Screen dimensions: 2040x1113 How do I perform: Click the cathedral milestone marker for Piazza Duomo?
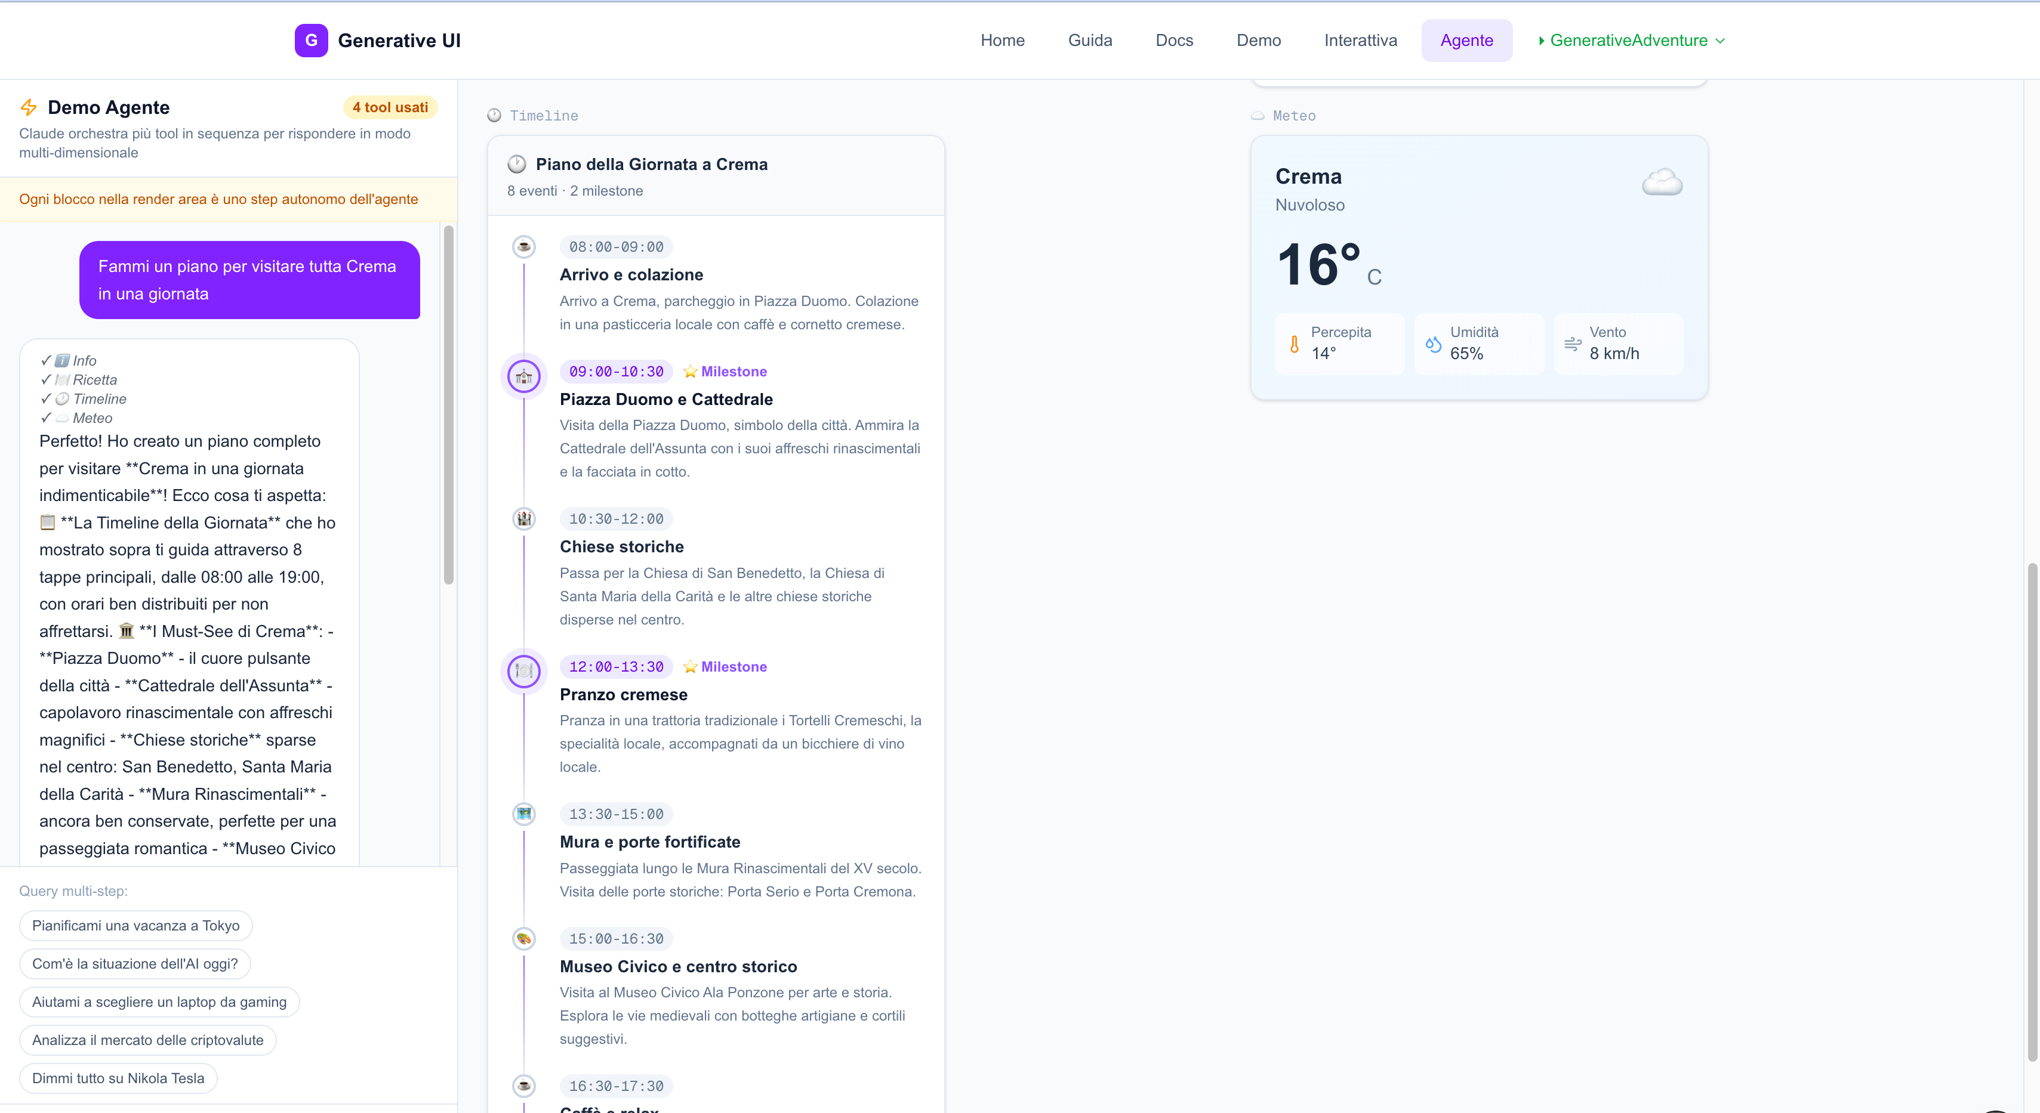click(523, 376)
